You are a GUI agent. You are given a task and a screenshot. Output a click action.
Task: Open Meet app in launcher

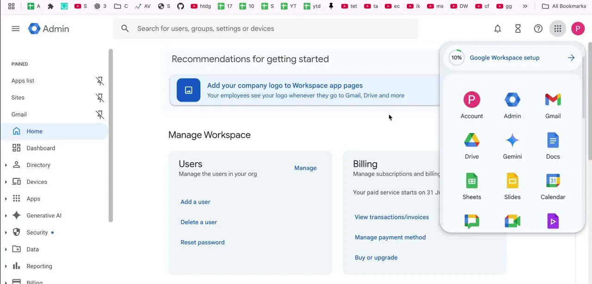(512, 221)
